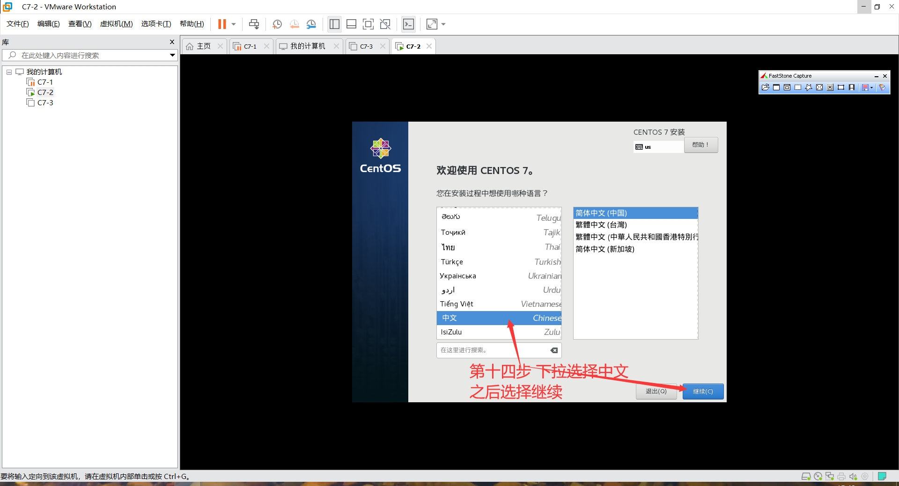Close the C7-2 tab

pyautogui.click(x=429, y=46)
